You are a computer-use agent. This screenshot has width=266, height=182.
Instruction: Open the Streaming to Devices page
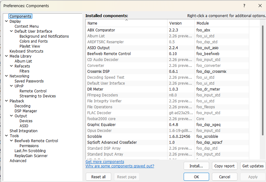[x=38, y=96]
